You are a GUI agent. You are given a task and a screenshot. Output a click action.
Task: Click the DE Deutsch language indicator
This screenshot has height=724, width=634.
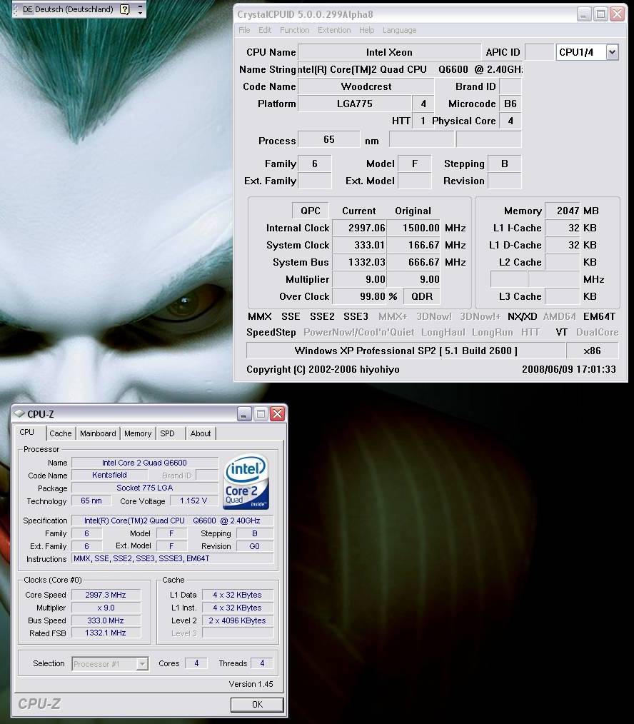[x=68, y=9]
